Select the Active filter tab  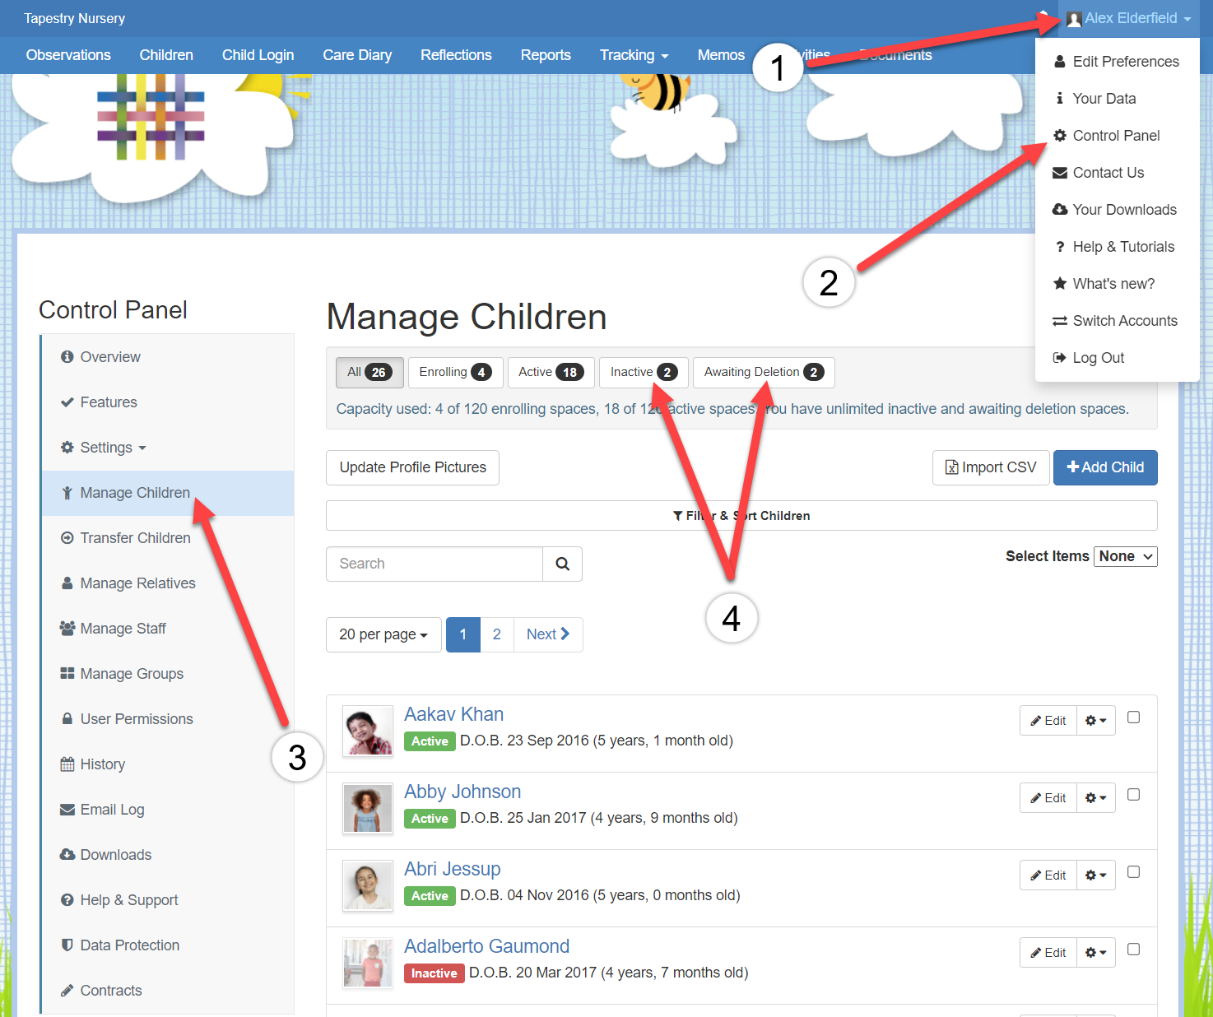[x=551, y=372]
